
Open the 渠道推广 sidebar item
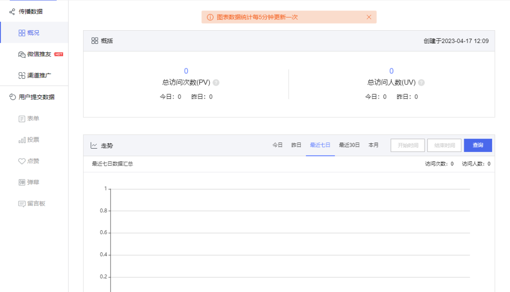click(x=34, y=75)
